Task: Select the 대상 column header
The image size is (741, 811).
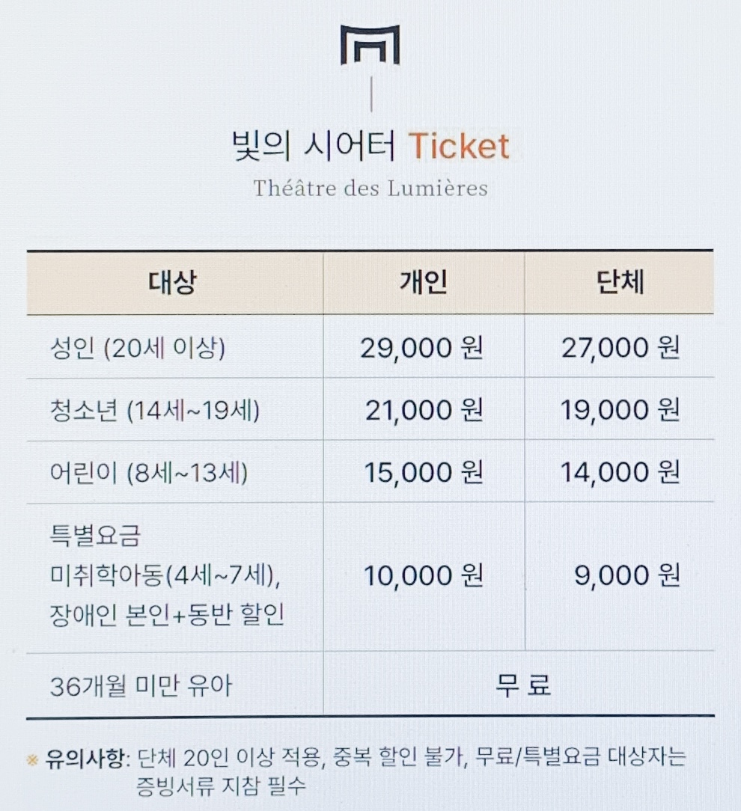Action: pos(172,282)
